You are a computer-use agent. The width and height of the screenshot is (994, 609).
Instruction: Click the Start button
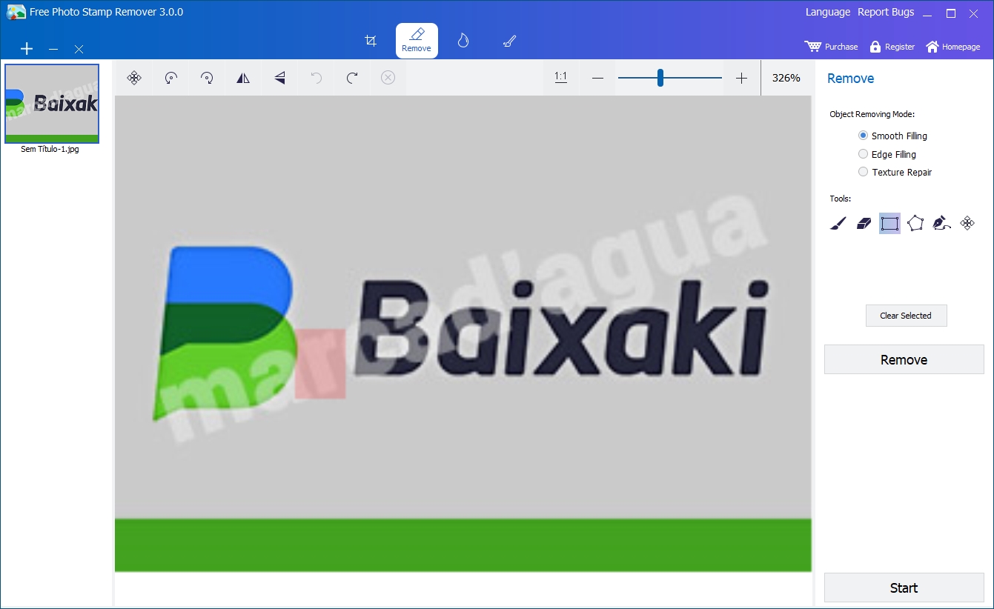904,588
